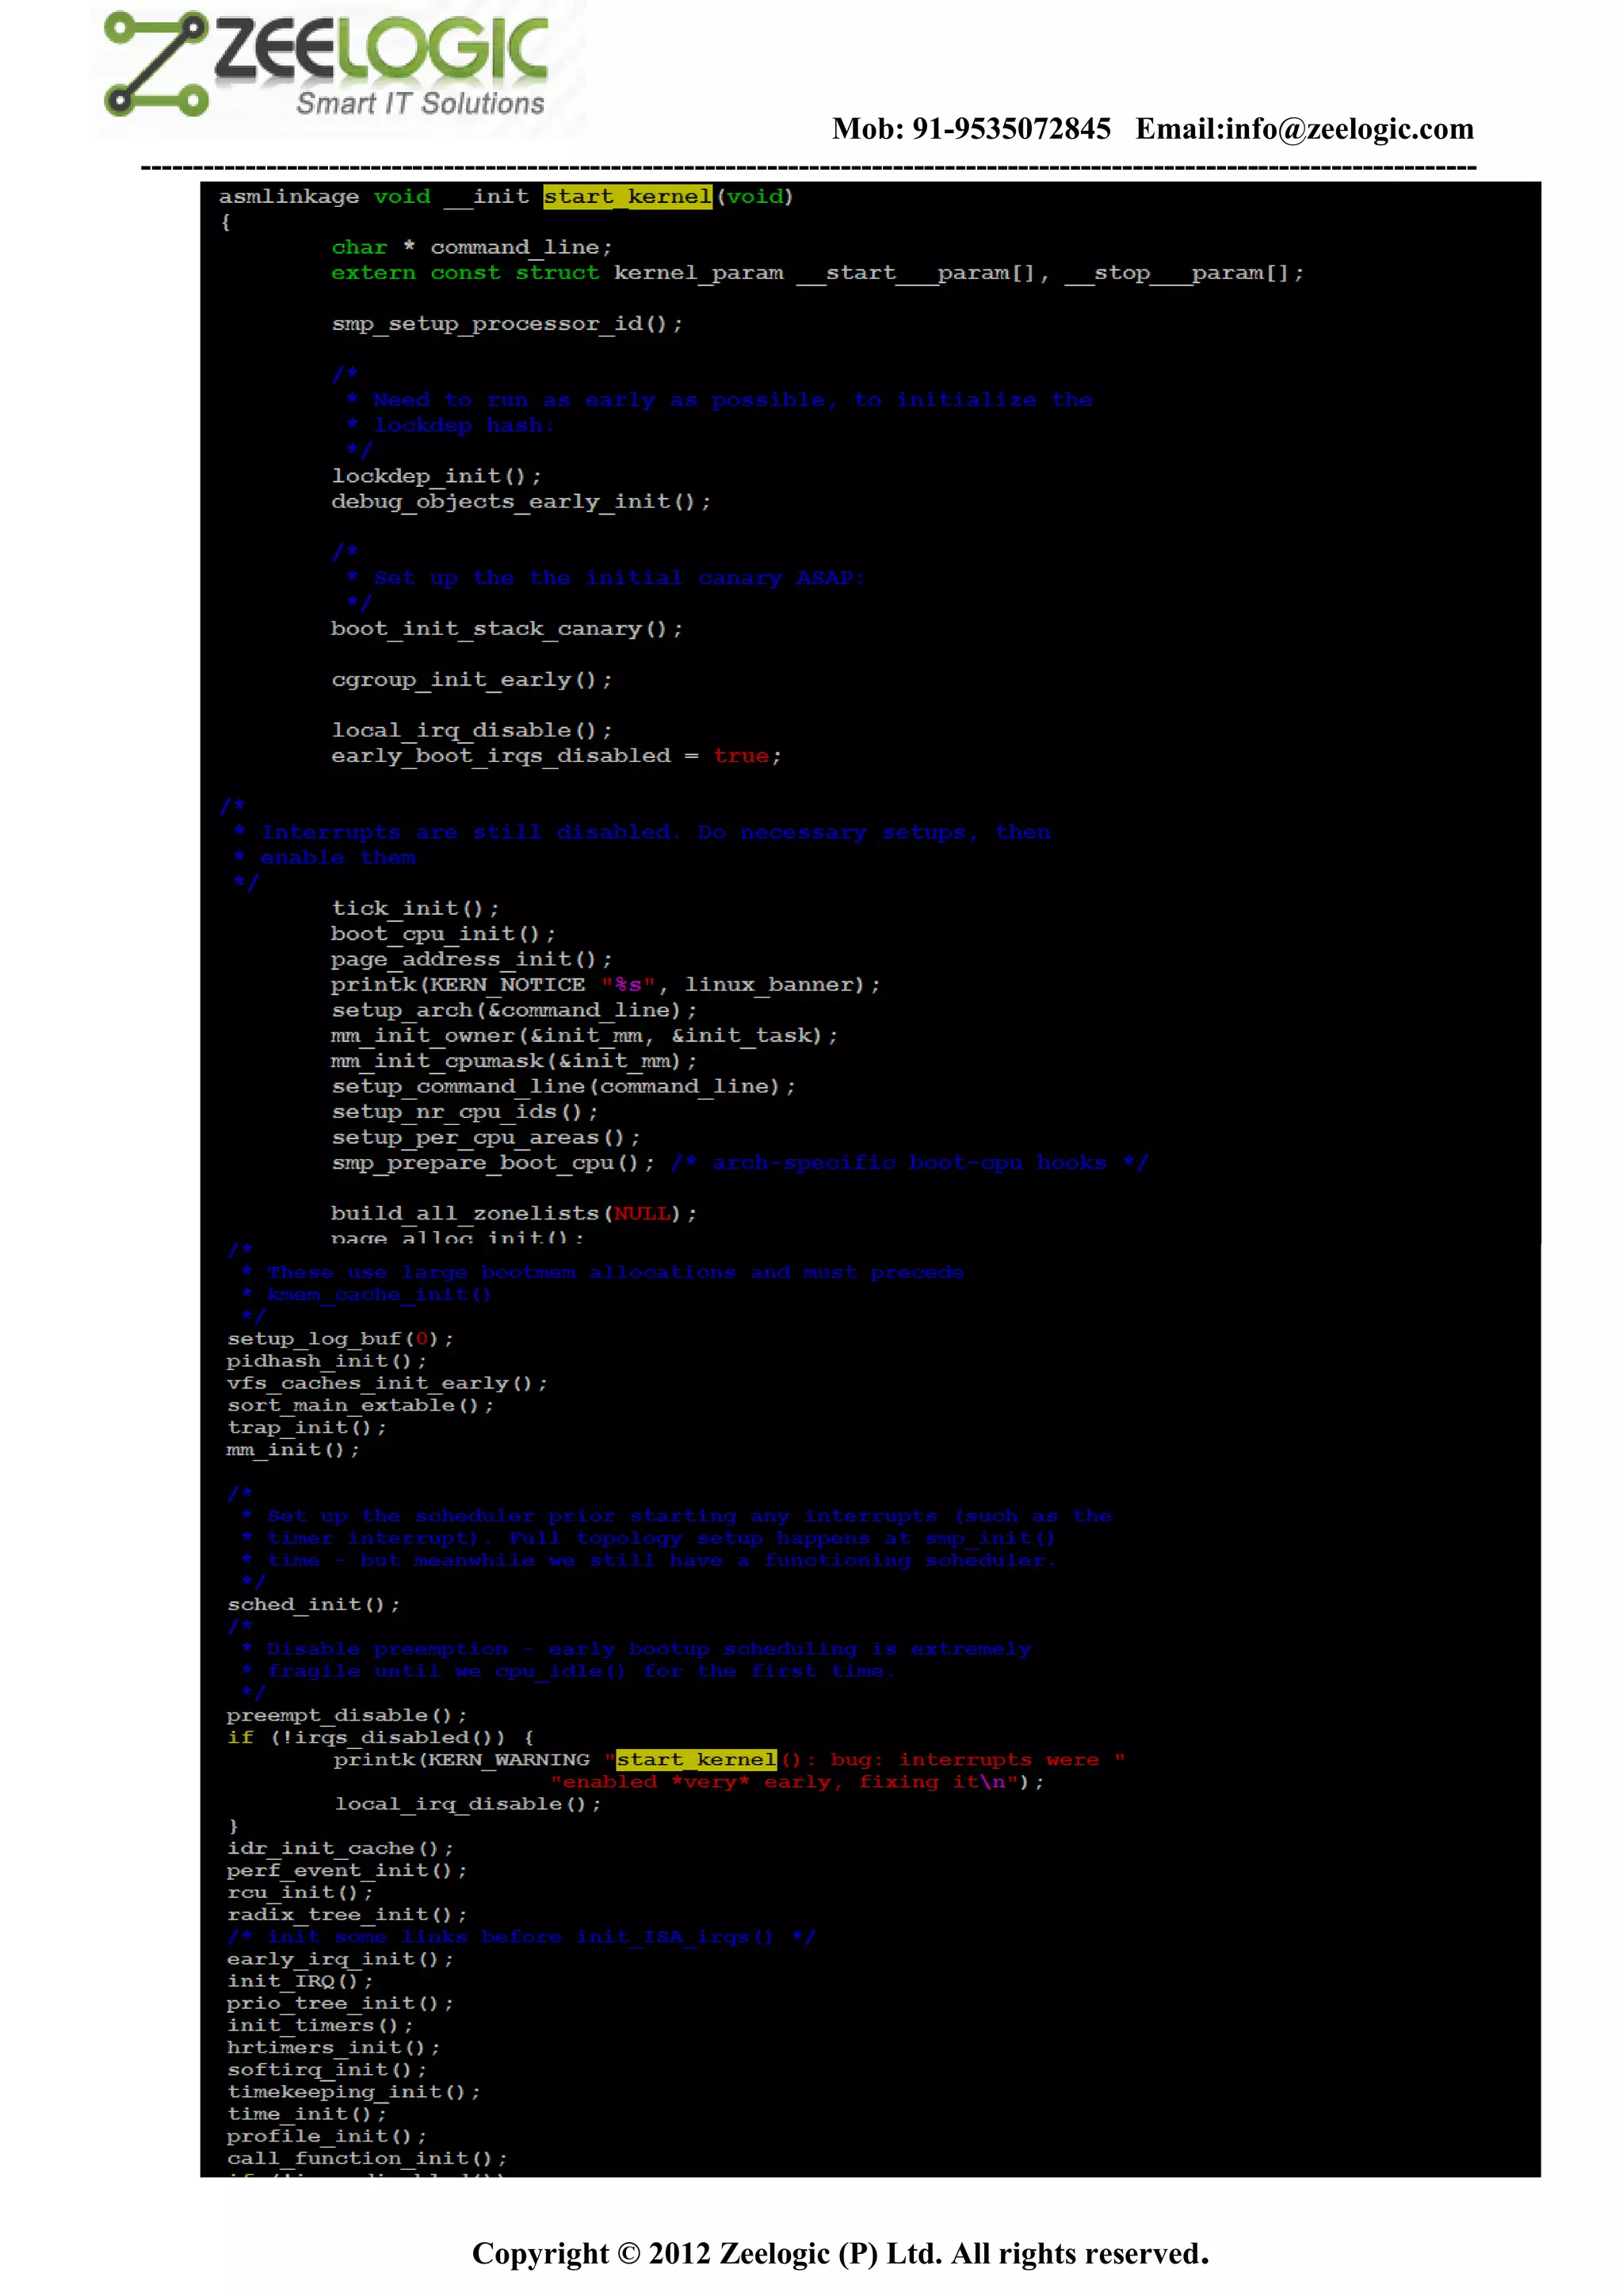Click the highlighted start_kernel function name
Viewport: 1623px width, 2296px height.
628,197
